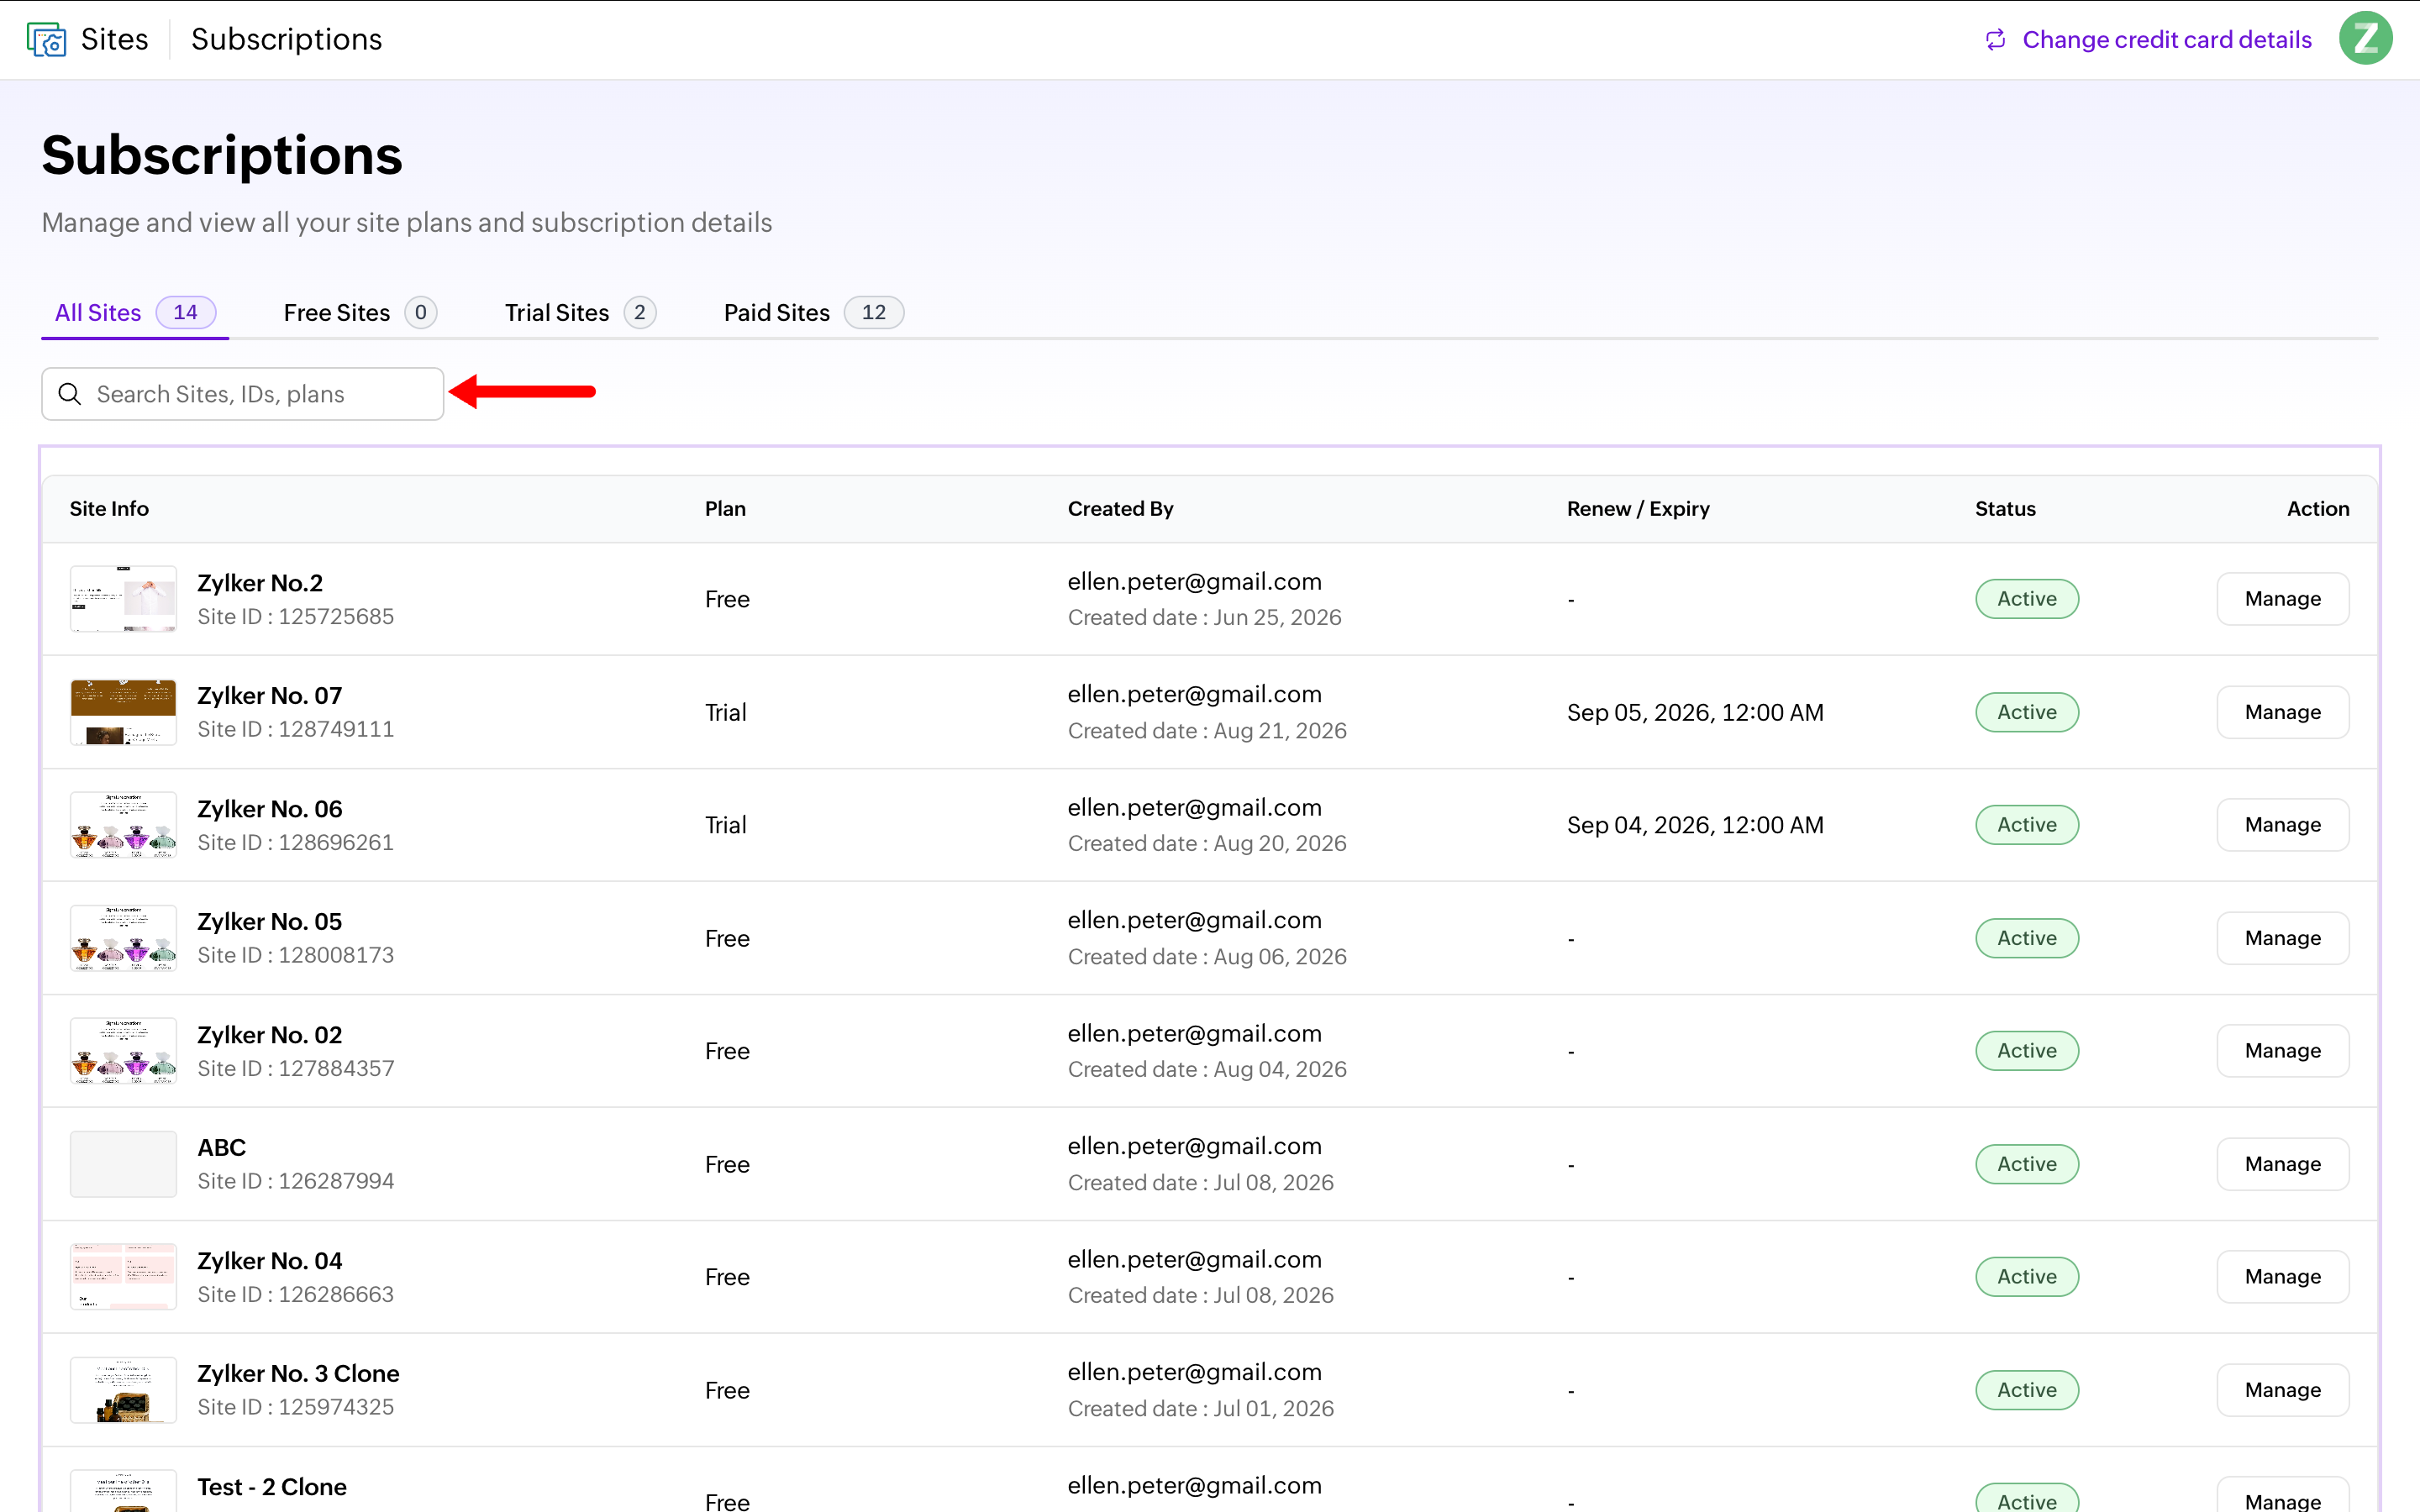Open the Zylker No.2 site thumbnail
Image resolution: width=2420 pixels, height=1512 pixels.
pyautogui.click(x=123, y=599)
